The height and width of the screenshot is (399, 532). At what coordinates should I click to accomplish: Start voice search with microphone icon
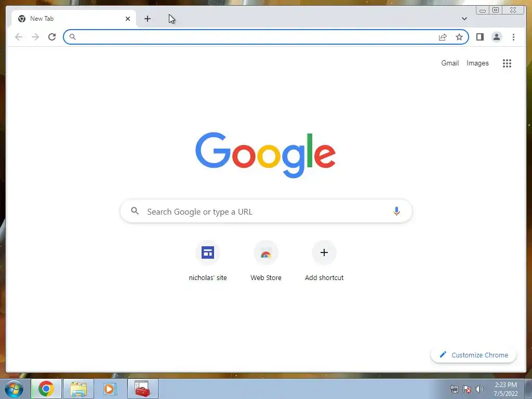pos(396,211)
